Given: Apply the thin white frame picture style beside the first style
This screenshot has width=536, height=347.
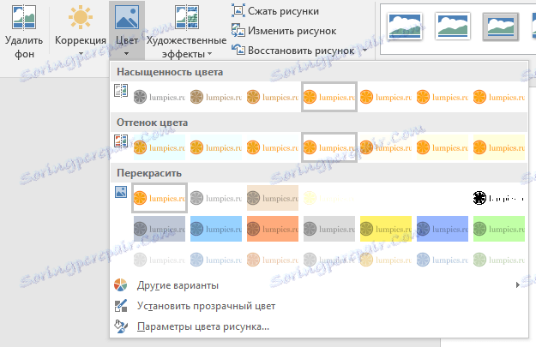Looking at the screenshot, I should [x=453, y=27].
